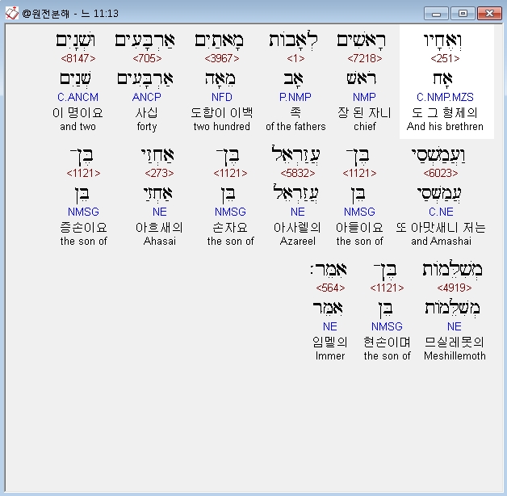Click the morphology code NFD

click(222, 97)
